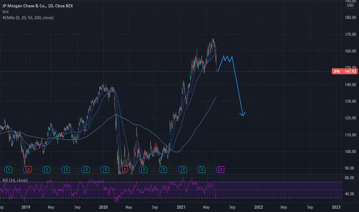This screenshot has height=212, width=359.
Task: Open the red earnings marker from spring 2020
Action: coord(124,170)
